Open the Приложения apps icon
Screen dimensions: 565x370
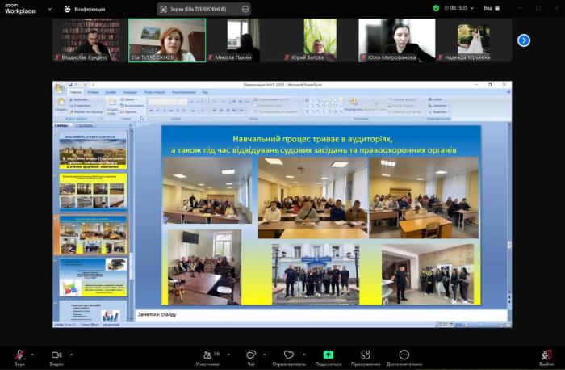coord(366,355)
